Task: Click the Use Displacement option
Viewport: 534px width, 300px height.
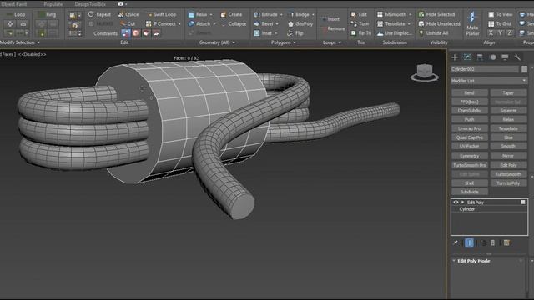Action: (x=394, y=33)
